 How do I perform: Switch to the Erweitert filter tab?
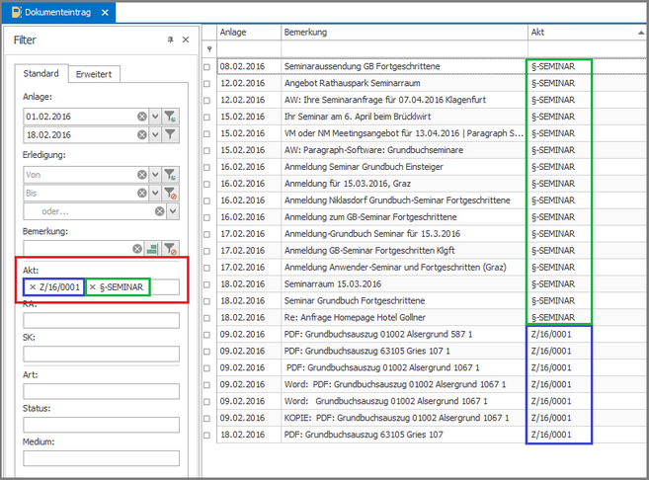click(94, 74)
